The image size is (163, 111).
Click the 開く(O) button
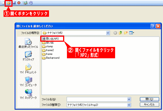[x=149, y=99]
